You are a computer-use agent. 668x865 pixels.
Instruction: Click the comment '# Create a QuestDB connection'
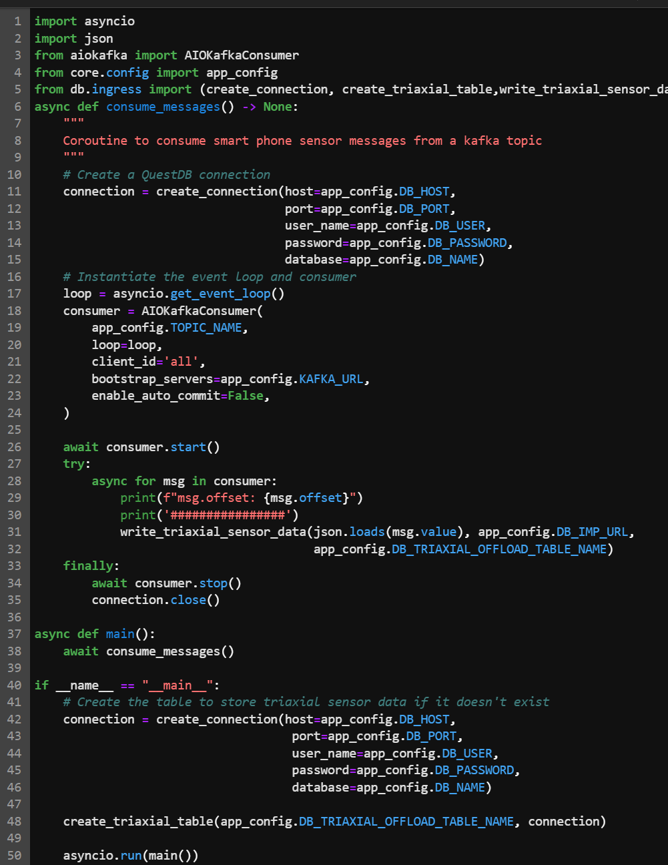167,175
